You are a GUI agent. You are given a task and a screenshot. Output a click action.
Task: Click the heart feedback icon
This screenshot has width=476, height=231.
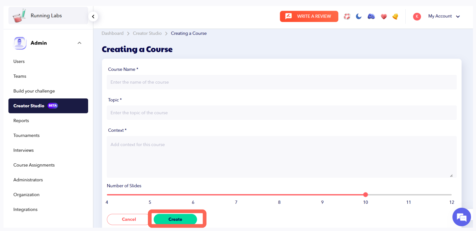[x=384, y=16]
